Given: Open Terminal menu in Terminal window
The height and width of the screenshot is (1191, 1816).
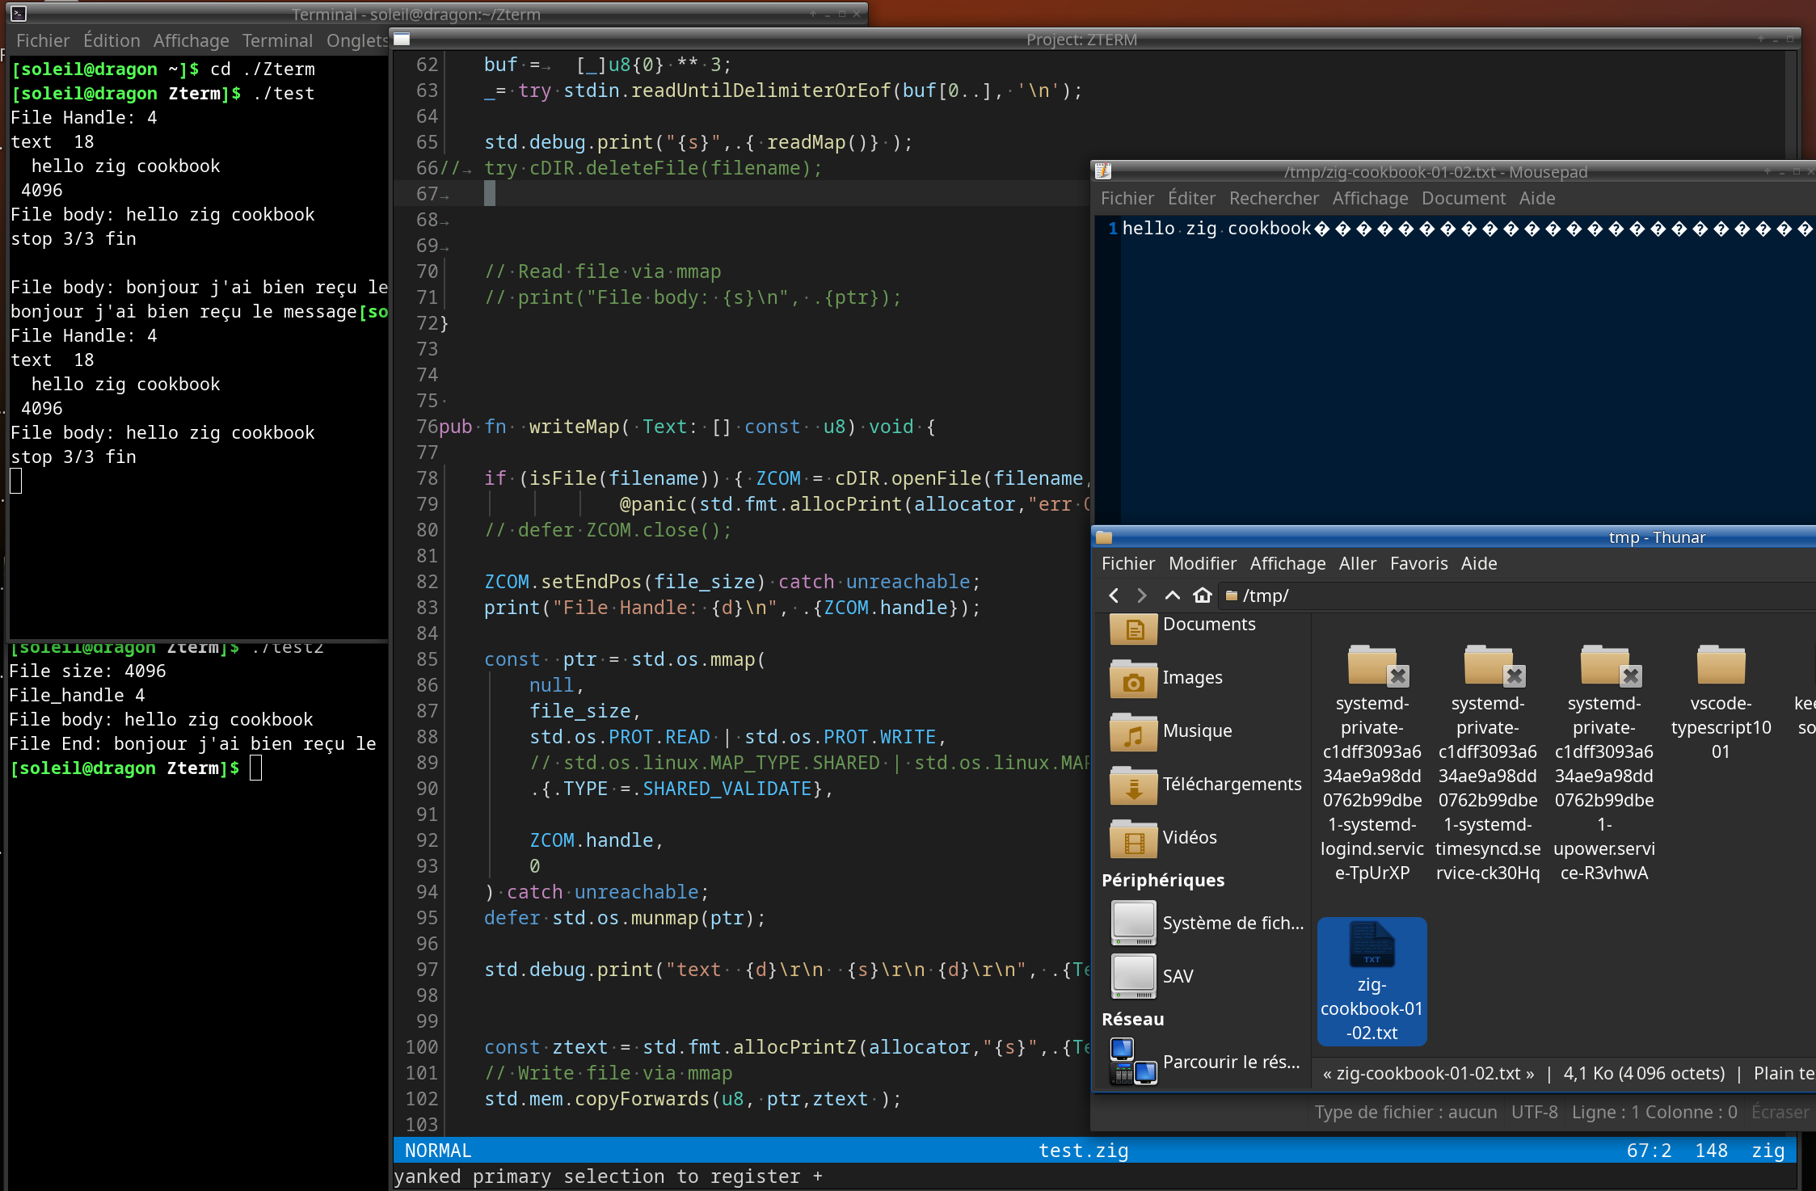Looking at the screenshot, I should [277, 40].
